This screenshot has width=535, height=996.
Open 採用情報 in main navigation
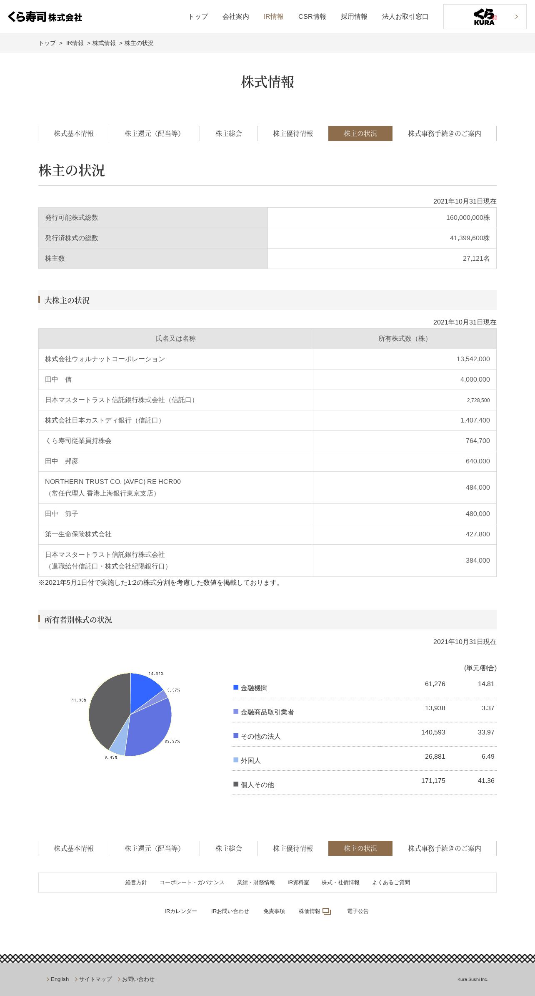[354, 17]
